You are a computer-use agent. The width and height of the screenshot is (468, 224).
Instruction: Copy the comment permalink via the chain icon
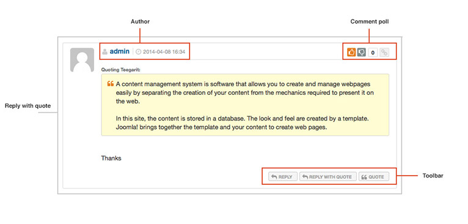385,53
